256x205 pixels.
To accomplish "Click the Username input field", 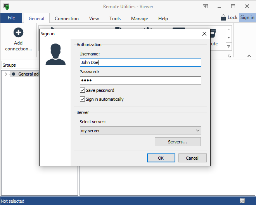I will click(x=140, y=62).
